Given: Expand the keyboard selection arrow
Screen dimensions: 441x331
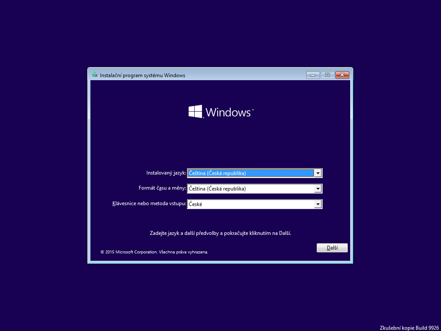Looking at the screenshot, I should [x=317, y=203].
